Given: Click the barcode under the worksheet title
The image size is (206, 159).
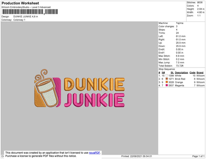Looking at the screenshot, I should tap(30, 12).
